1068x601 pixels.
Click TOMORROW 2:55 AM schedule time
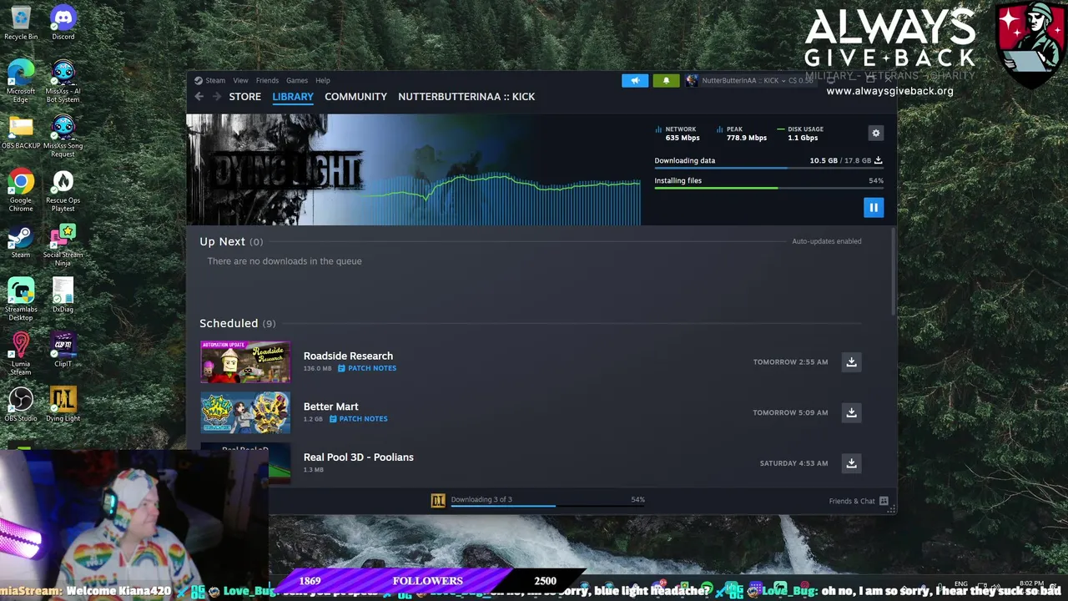pyautogui.click(x=790, y=362)
